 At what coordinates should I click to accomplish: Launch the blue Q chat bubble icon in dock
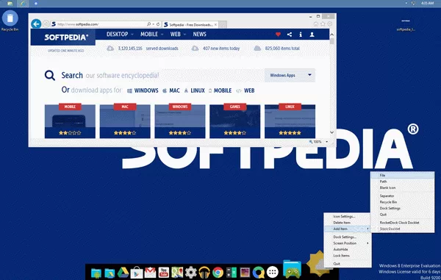click(x=258, y=273)
